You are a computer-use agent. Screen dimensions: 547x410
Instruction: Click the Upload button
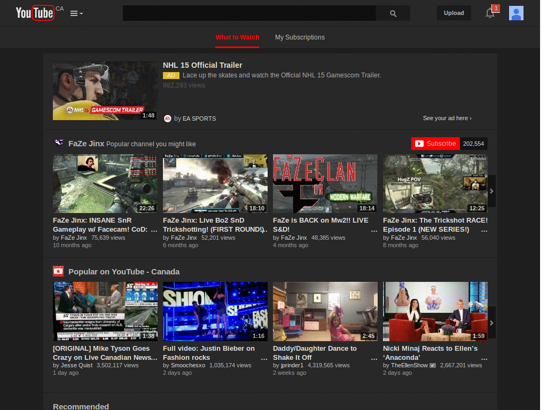[454, 13]
